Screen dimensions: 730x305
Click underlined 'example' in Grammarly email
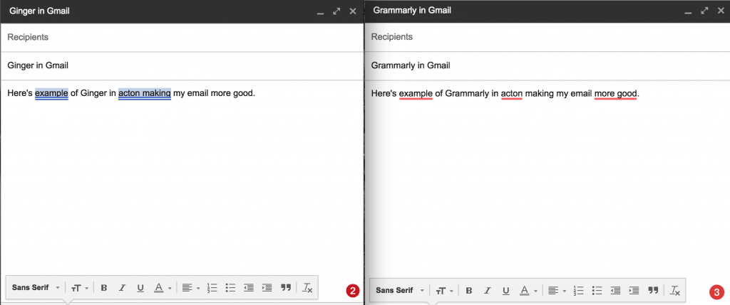click(x=416, y=94)
